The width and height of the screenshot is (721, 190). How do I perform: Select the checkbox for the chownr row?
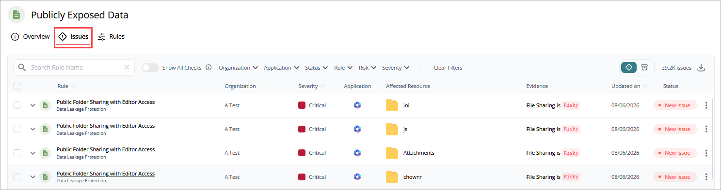pyautogui.click(x=17, y=177)
